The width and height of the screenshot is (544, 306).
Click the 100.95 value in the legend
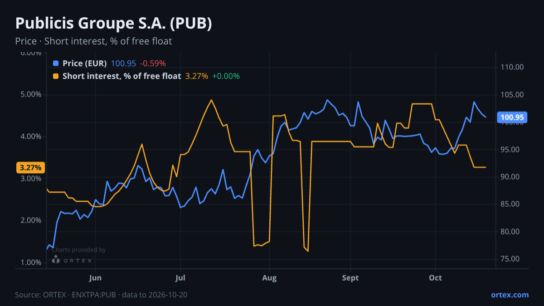tap(123, 63)
